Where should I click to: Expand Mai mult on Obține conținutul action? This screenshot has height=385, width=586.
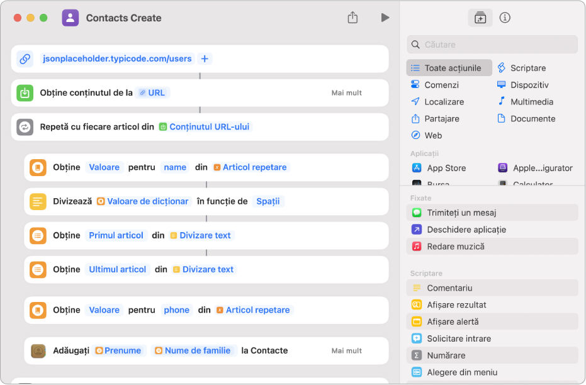coord(346,92)
